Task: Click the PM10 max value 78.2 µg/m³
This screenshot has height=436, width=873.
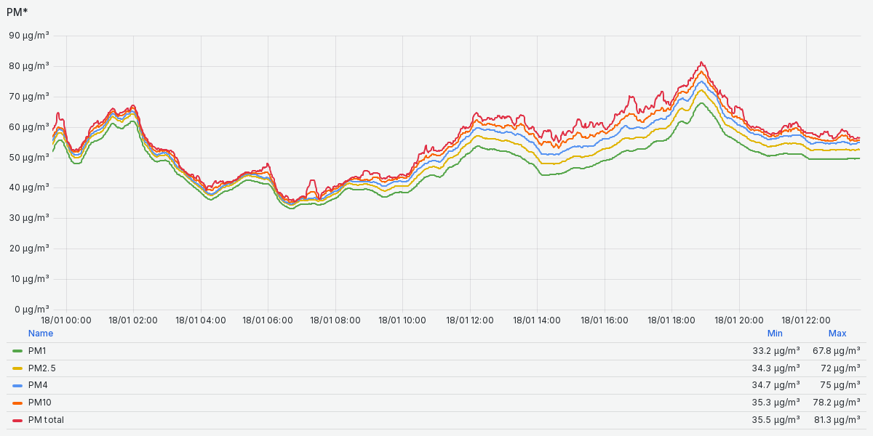Action: pos(837,403)
